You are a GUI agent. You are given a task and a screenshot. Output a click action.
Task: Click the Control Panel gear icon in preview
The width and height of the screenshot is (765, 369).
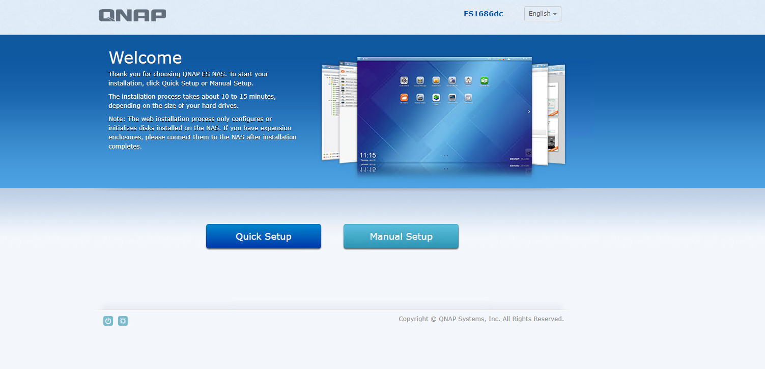(404, 80)
